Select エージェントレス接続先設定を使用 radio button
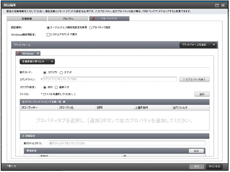The width and height of the screenshot is (230, 172). pyautogui.click(x=48, y=28)
